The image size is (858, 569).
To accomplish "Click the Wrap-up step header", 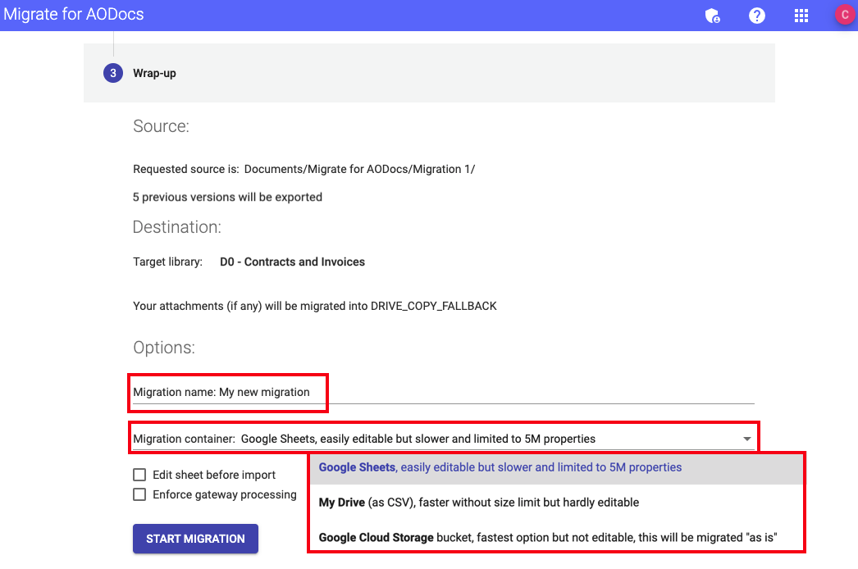I will point(429,73).
